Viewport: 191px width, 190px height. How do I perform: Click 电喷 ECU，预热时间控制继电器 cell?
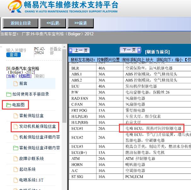coord(154,128)
